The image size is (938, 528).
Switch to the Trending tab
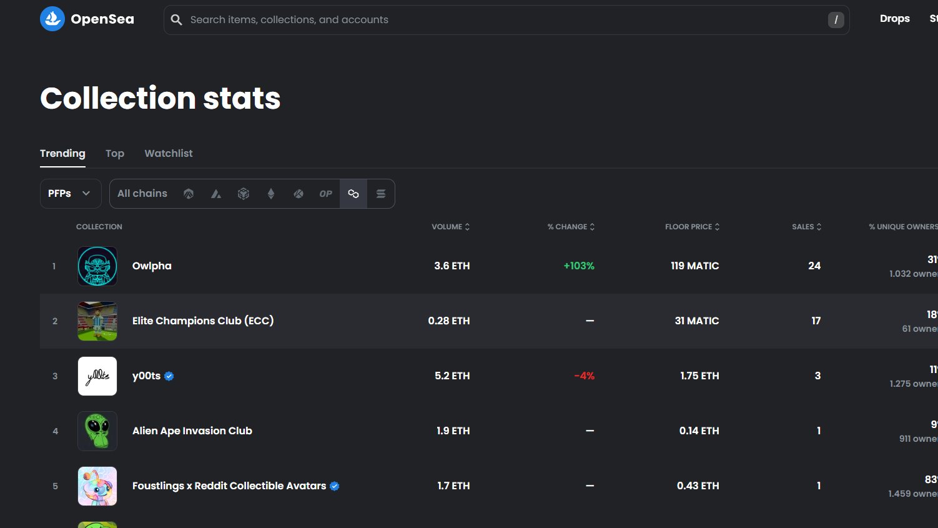(x=62, y=153)
